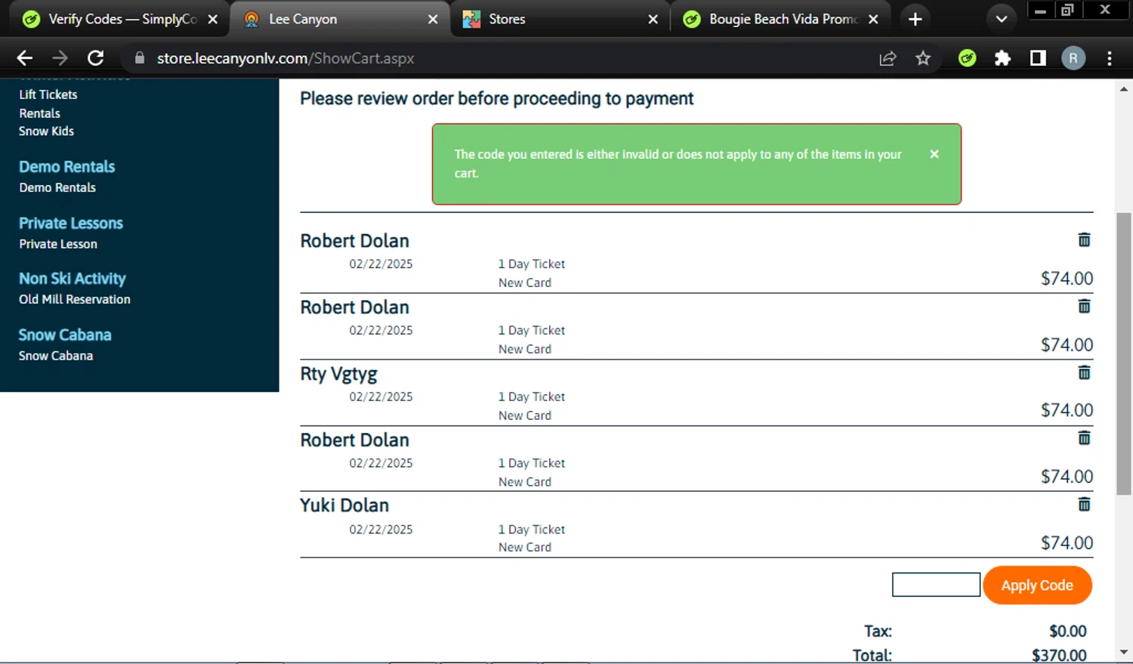Delete Yuki Dolan's ticket via trash icon

pos(1084,504)
